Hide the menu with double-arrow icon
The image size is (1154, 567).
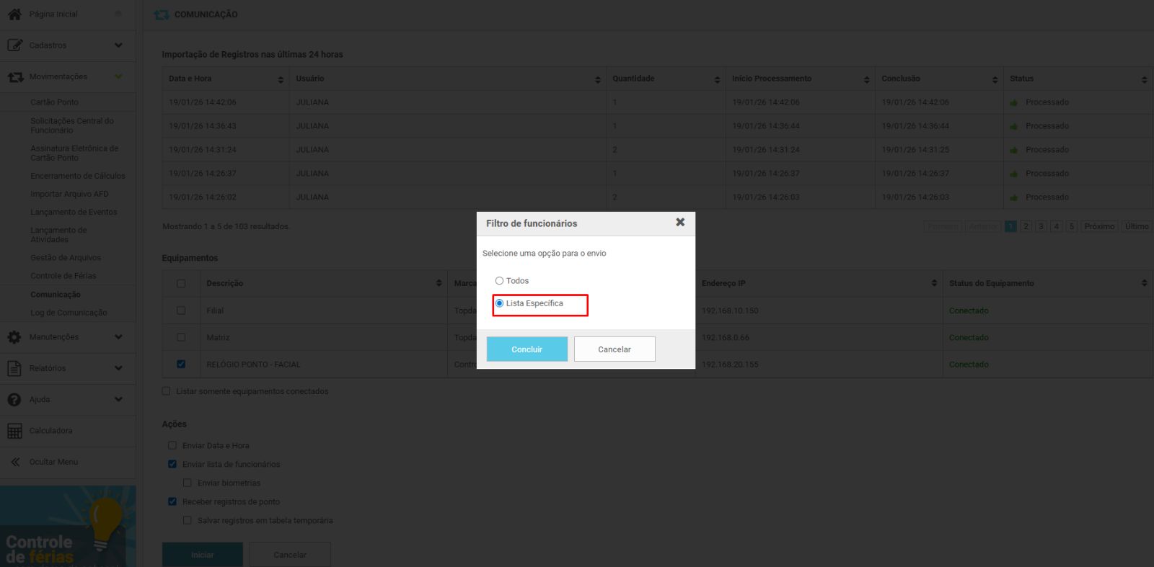click(15, 462)
